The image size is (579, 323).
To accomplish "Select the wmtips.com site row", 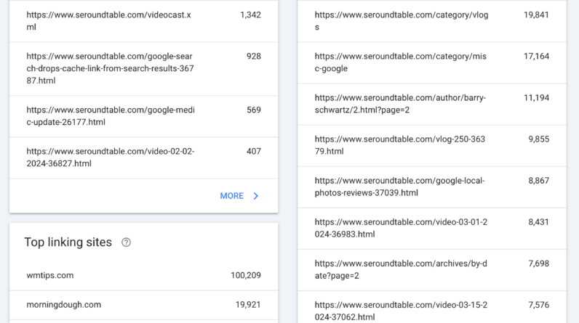I will click(x=143, y=276).
